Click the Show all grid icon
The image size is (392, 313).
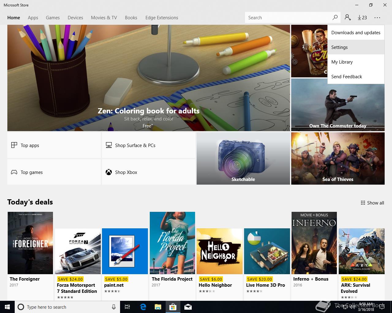[363, 203]
